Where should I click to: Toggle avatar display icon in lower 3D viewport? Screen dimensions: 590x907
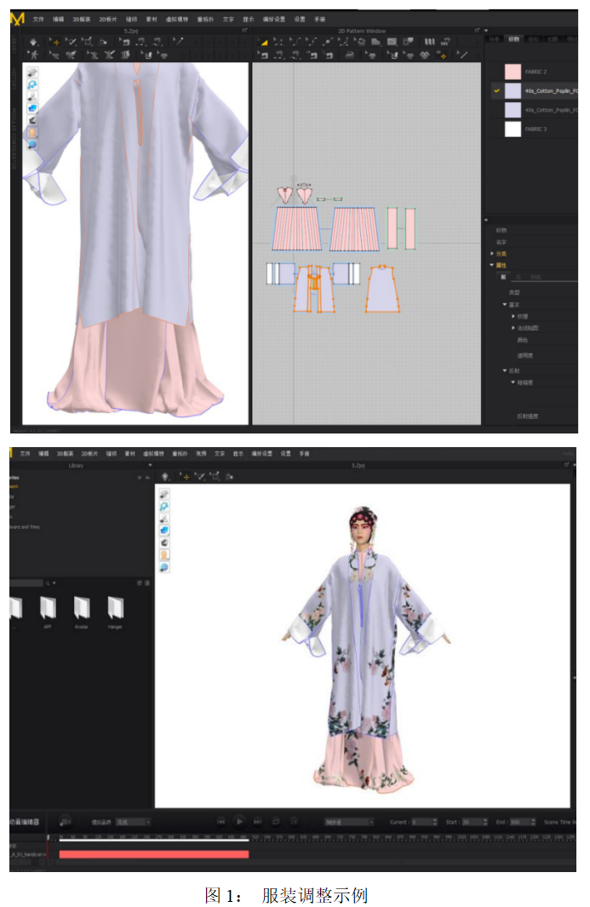(x=163, y=554)
